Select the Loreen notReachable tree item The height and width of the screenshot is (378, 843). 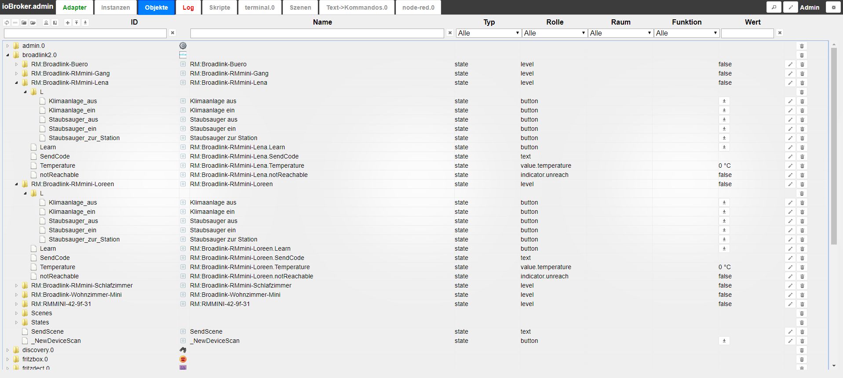pyautogui.click(x=59, y=276)
